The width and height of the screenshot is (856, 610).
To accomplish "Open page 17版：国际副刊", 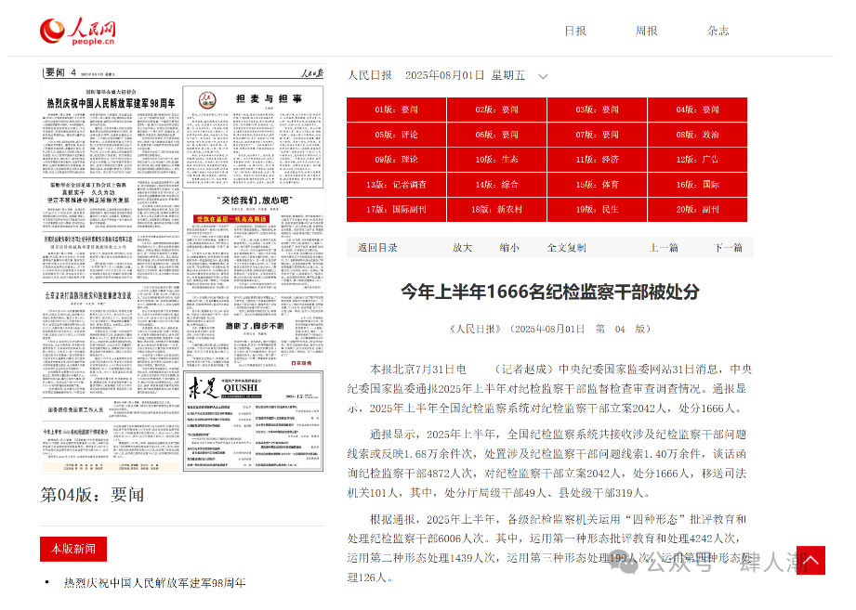I will pyautogui.click(x=396, y=210).
